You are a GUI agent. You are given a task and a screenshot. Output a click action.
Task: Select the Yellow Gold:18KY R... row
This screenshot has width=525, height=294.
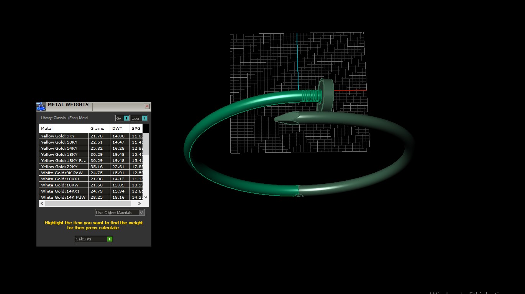[x=91, y=160]
